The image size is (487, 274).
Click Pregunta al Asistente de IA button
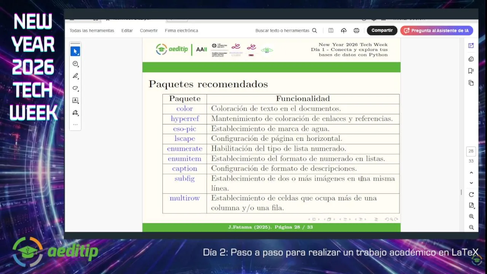click(436, 30)
